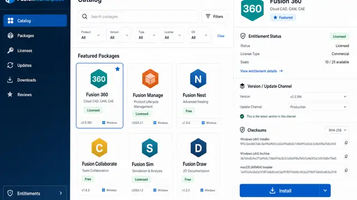Open the Update Channel Production dropdown
The height and width of the screenshot is (200, 357).
pyautogui.click(x=318, y=107)
